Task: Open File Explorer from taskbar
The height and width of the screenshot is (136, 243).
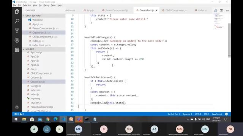Action: (24, 119)
